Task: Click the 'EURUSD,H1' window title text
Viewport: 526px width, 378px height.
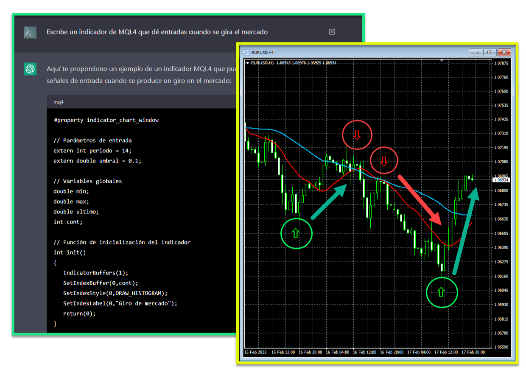Action: (263, 52)
